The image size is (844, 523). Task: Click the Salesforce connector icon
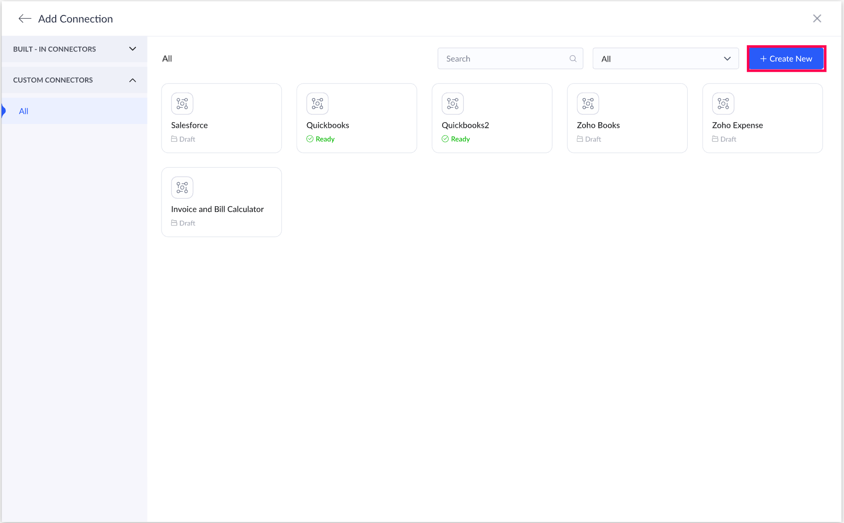[x=182, y=103]
